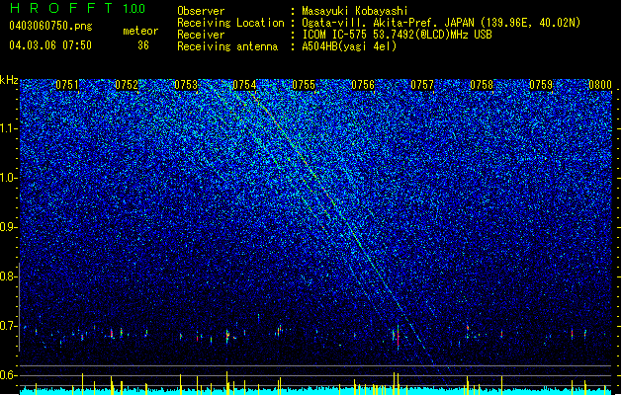The image size is (622, 395).
Task: Click the 0752 time marker
Action: click(127, 85)
